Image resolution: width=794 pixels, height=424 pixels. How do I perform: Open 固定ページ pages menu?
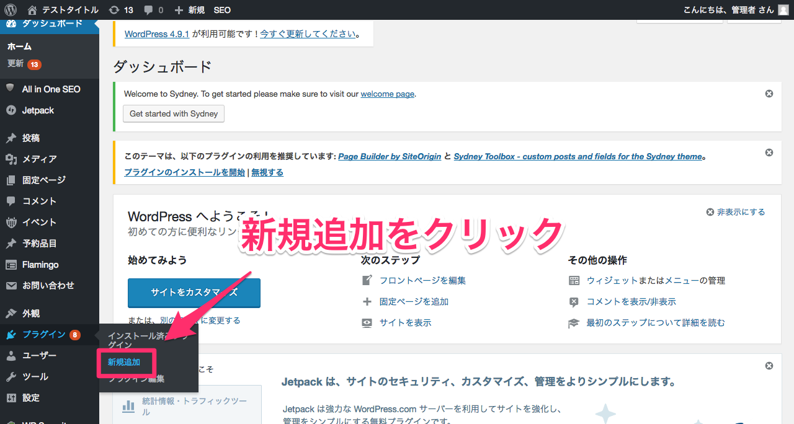[x=50, y=180]
